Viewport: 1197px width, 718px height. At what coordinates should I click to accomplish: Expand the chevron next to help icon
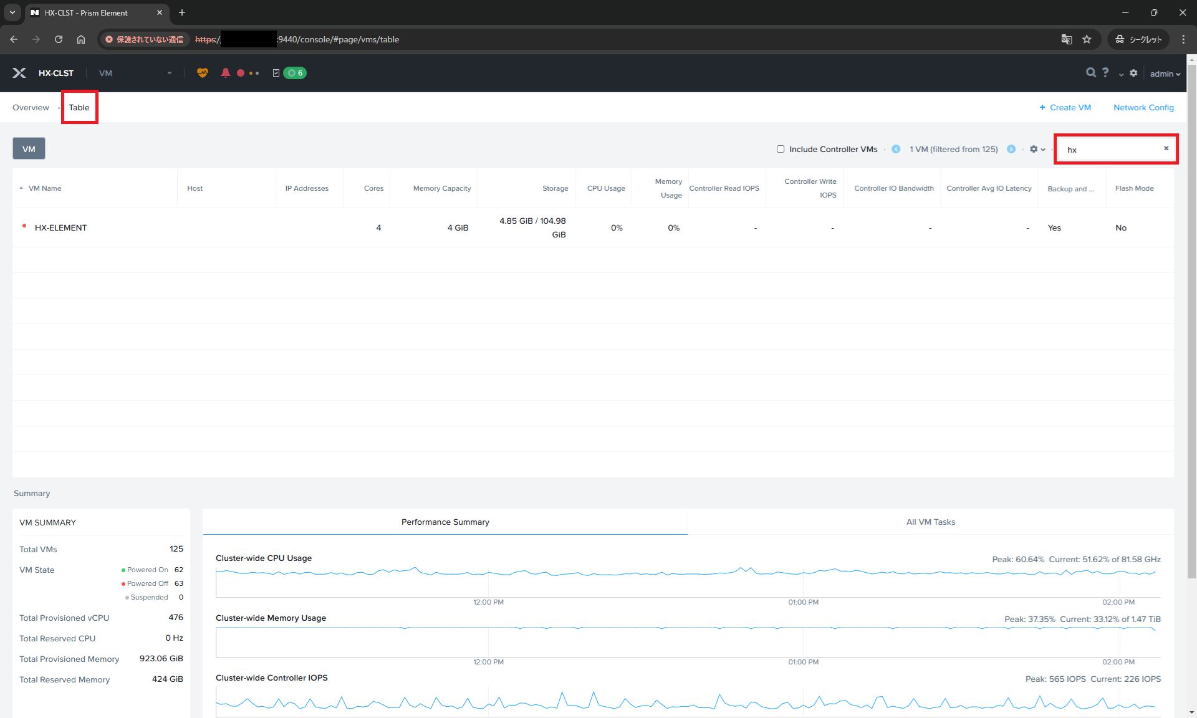(1121, 74)
